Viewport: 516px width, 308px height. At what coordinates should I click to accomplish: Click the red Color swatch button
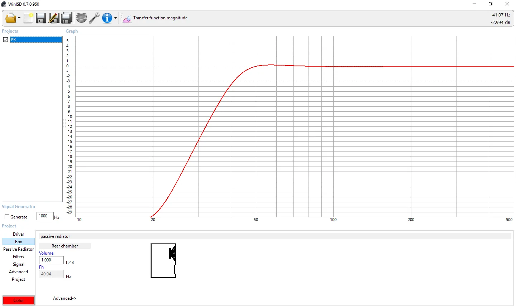coord(19,300)
